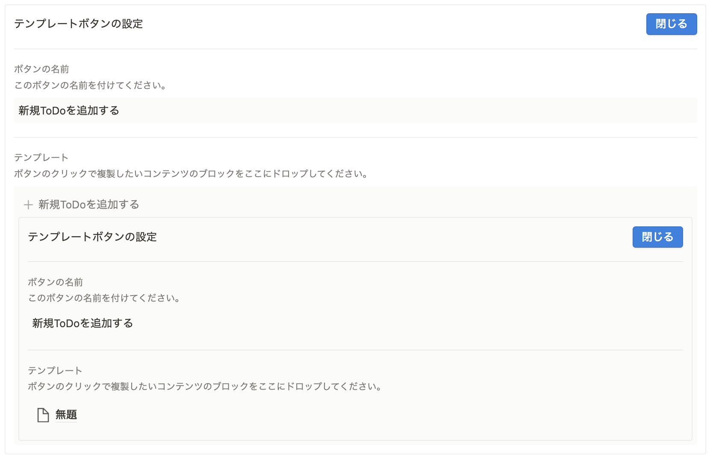
Task: Click the outer このボタンの名前を付けてください hint text
Action: (x=90, y=85)
